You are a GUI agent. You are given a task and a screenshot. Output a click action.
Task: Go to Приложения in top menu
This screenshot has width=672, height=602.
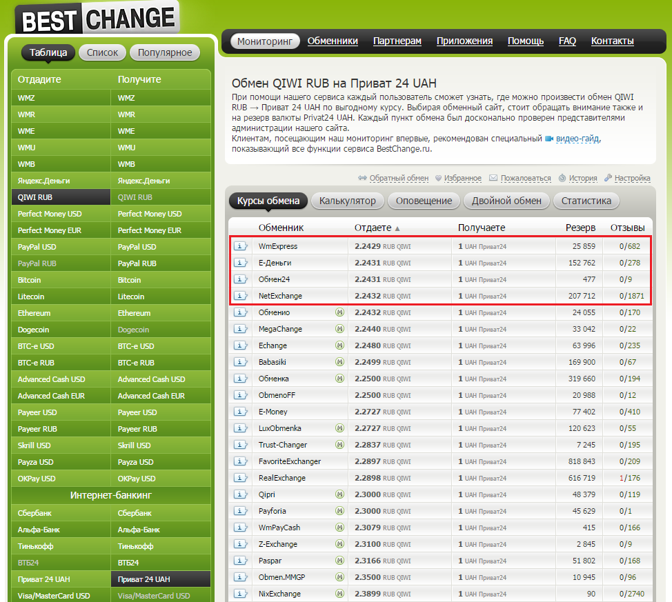[464, 41]
